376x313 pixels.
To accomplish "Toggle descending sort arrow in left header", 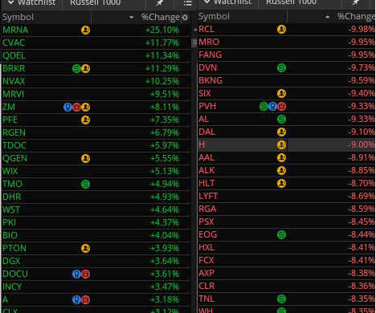I will pyautogui.click(x=131, y=18).
